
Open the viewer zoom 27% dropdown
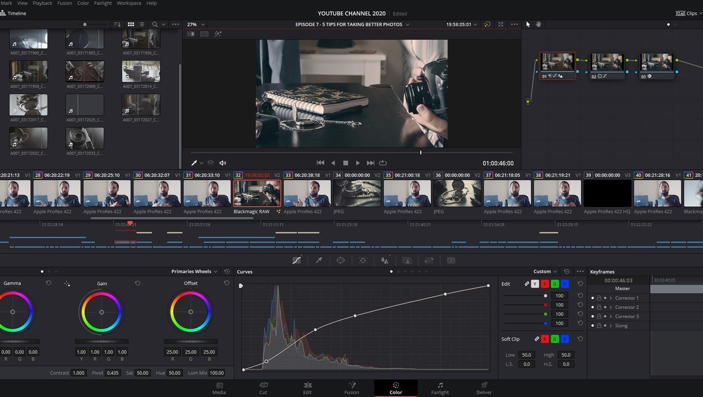(x=196, y=24)
